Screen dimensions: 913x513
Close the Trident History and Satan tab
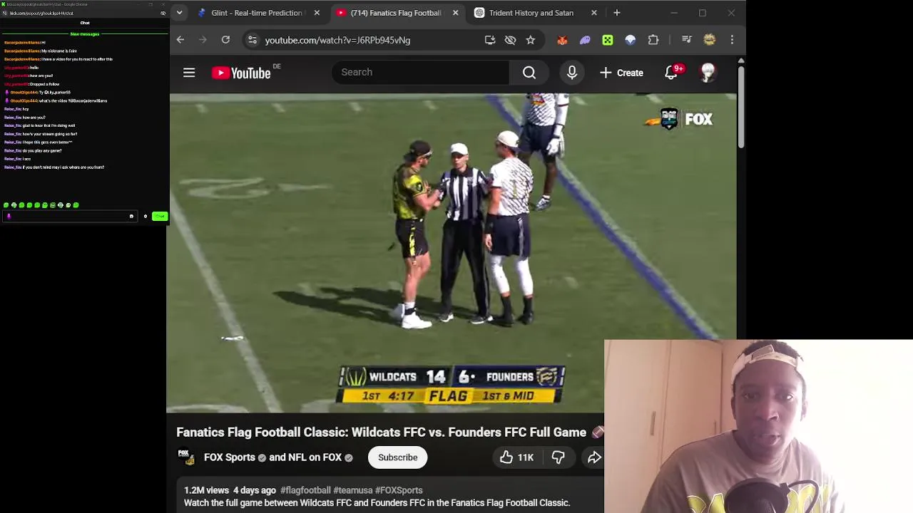594,13
